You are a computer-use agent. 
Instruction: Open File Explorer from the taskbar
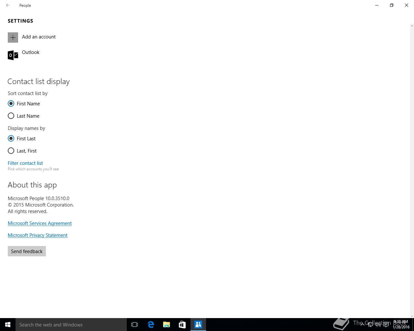tap(167, 325)
